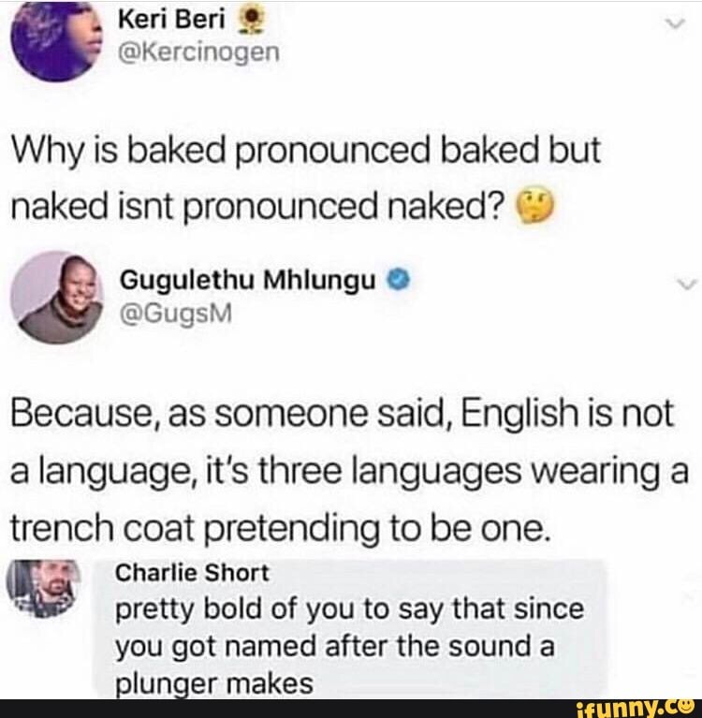Viewport: 702px width, 718px height.
Task: Open Charlie Short's profile avatar
Action: (x=43, y=589)
